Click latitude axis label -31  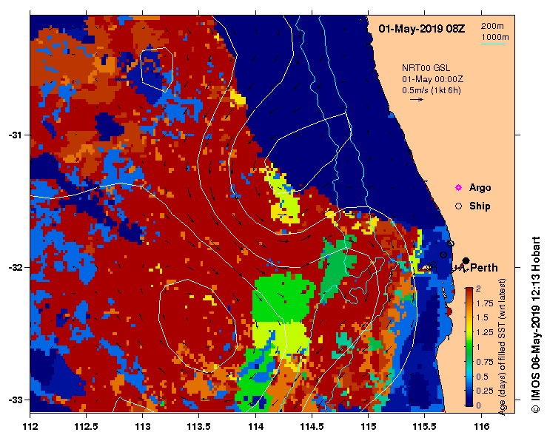[x=15, y=135]
